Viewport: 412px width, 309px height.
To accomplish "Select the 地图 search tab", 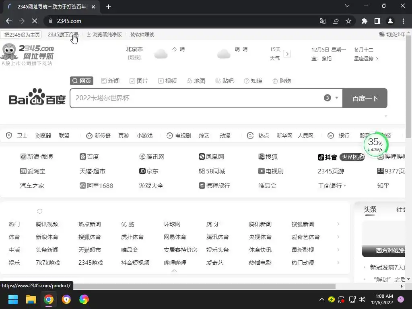I will pos(196,81).
